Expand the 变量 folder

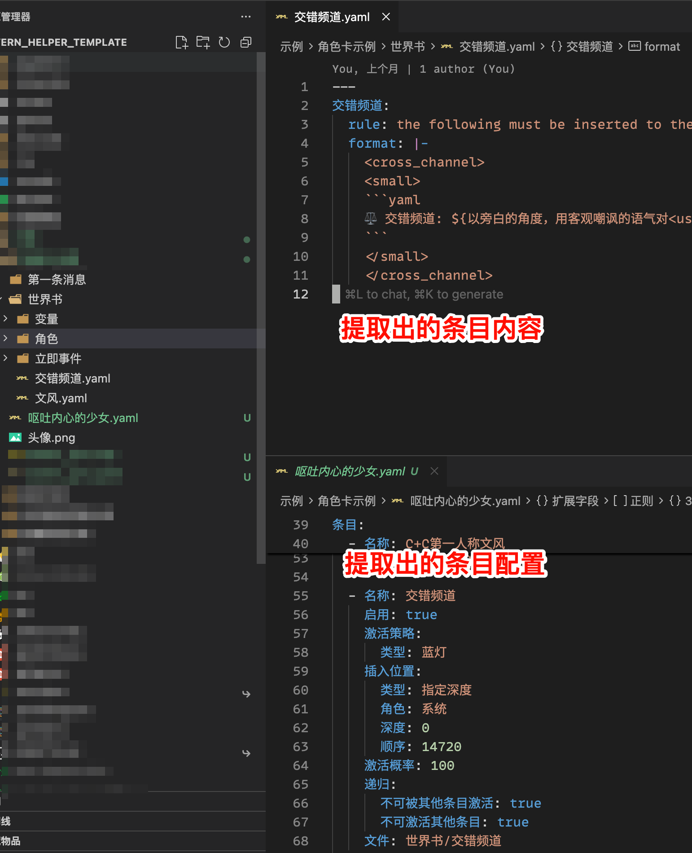coord(46,319)
